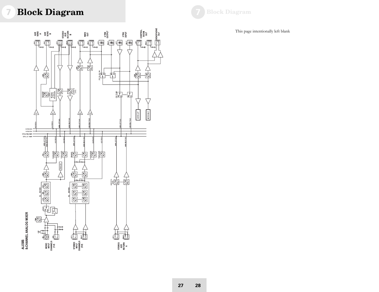Click the mono channel LOW EQ knob
This screenshot has width=379, height=292.
pyautogui.click(x=46, y=200)
